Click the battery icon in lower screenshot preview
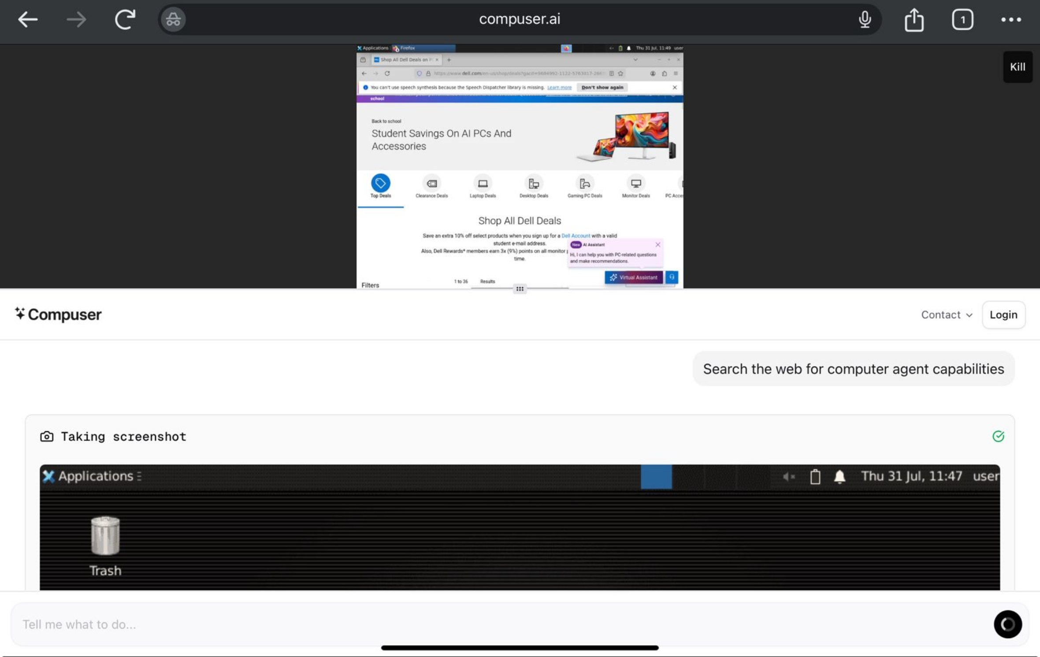This screenshot has height=657, width=1040. [815, 476]
